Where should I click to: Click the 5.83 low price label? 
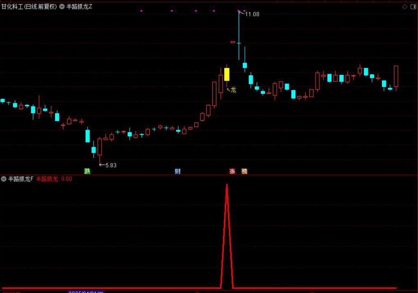[x=111, y=165]
